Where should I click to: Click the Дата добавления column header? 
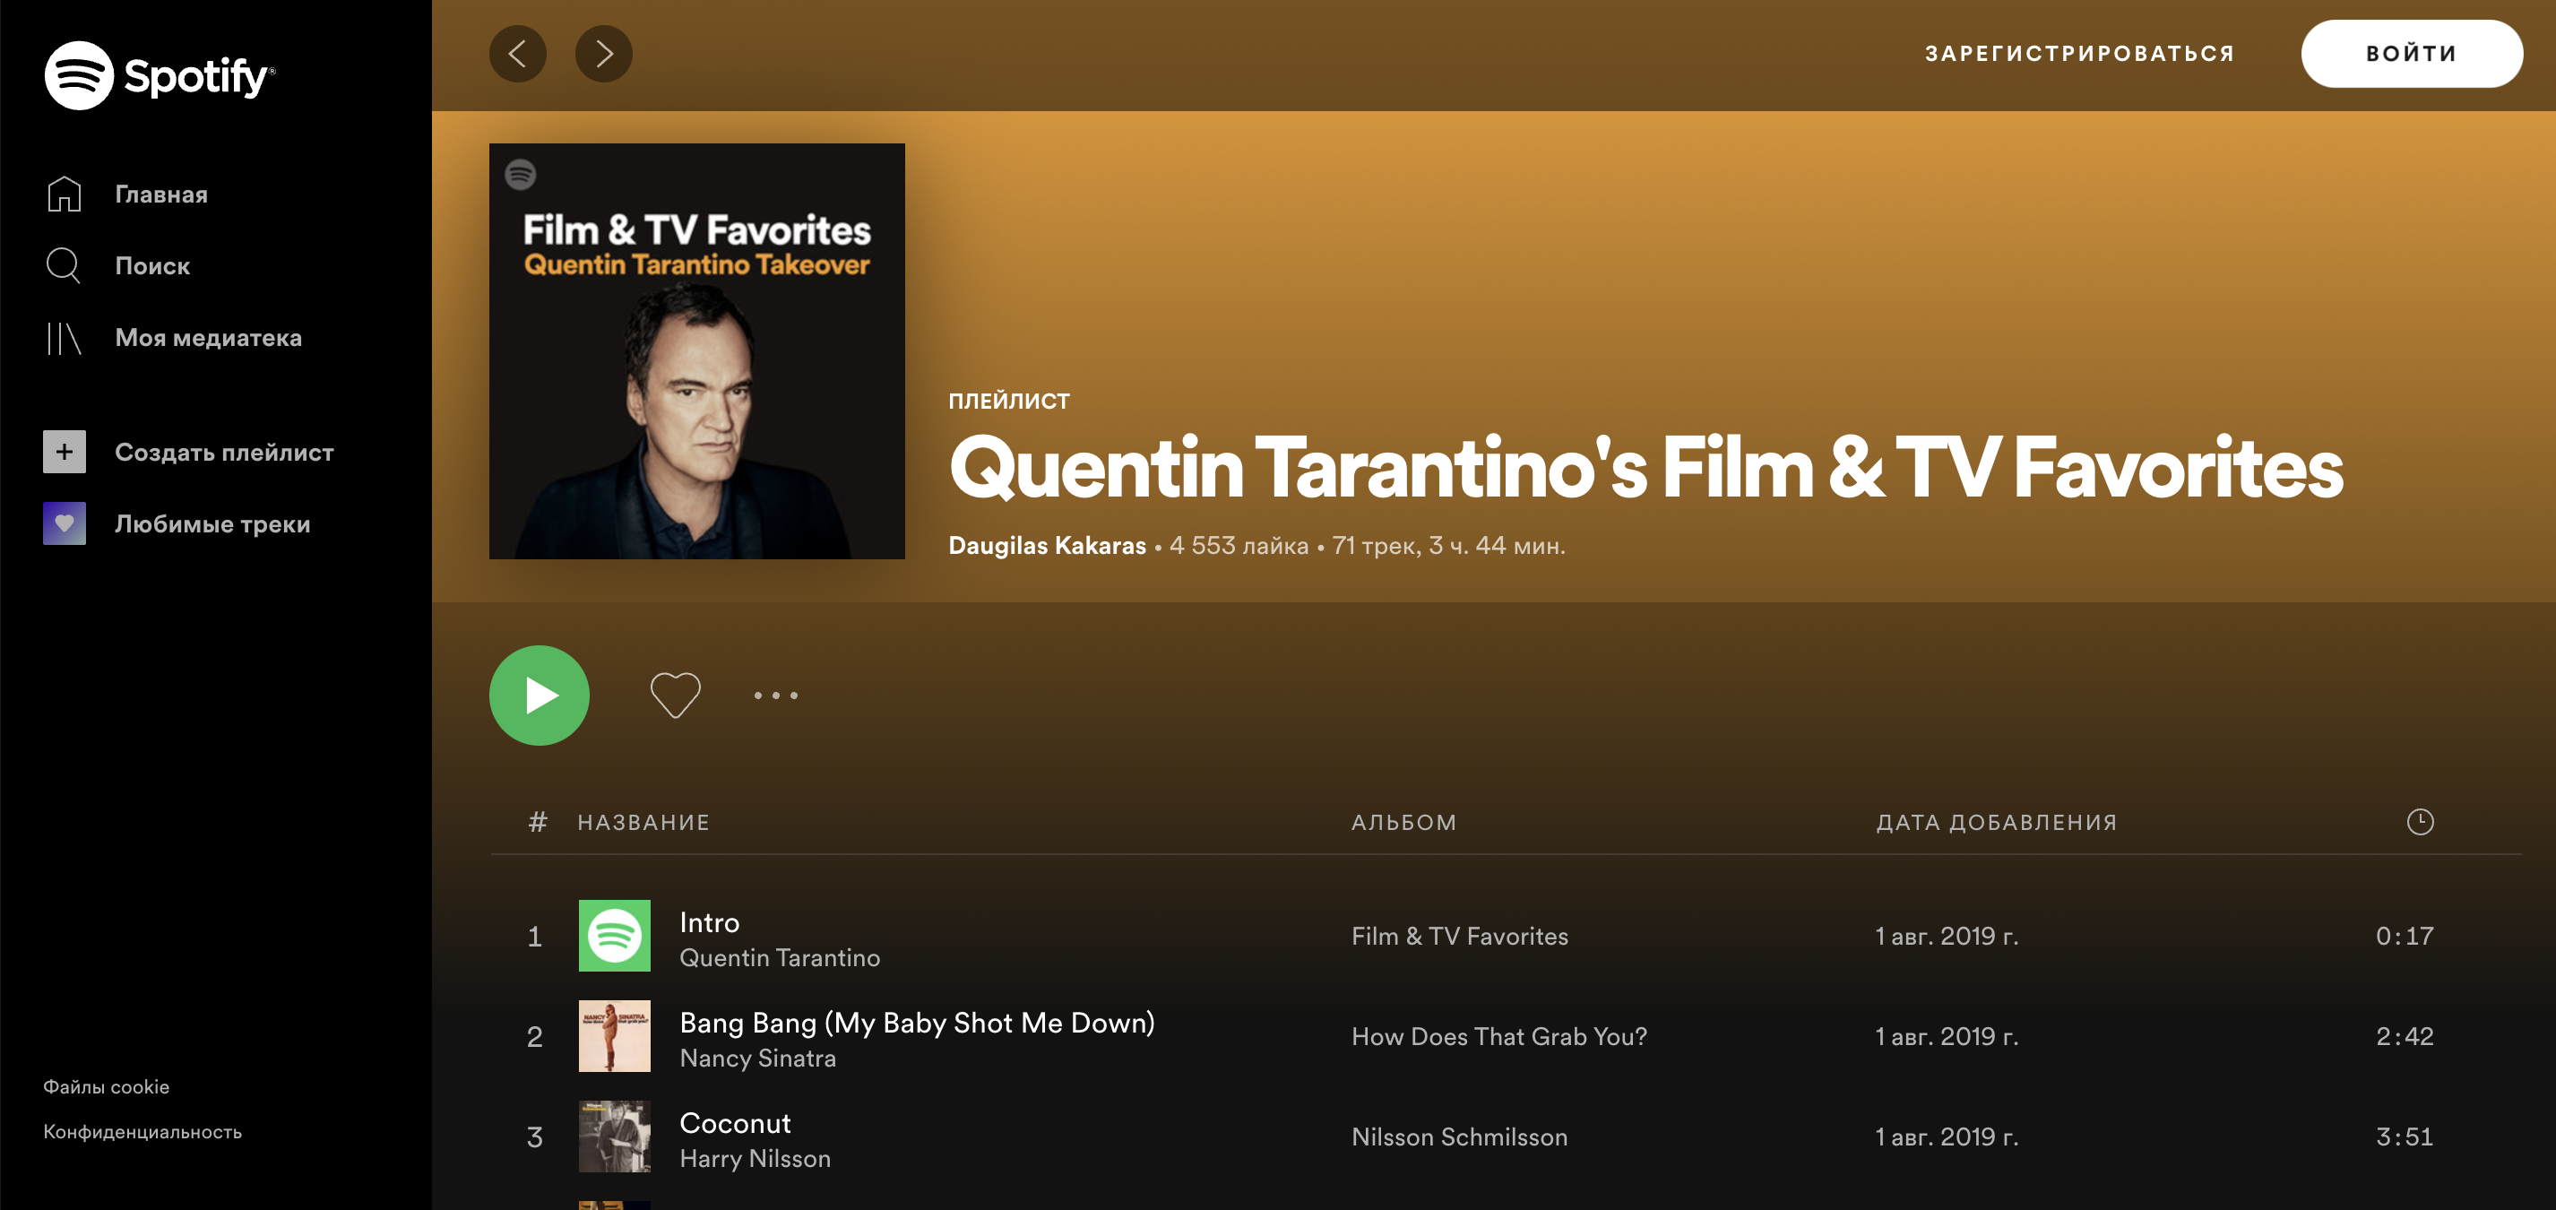pyautogui.click(x=1995, y=822)
